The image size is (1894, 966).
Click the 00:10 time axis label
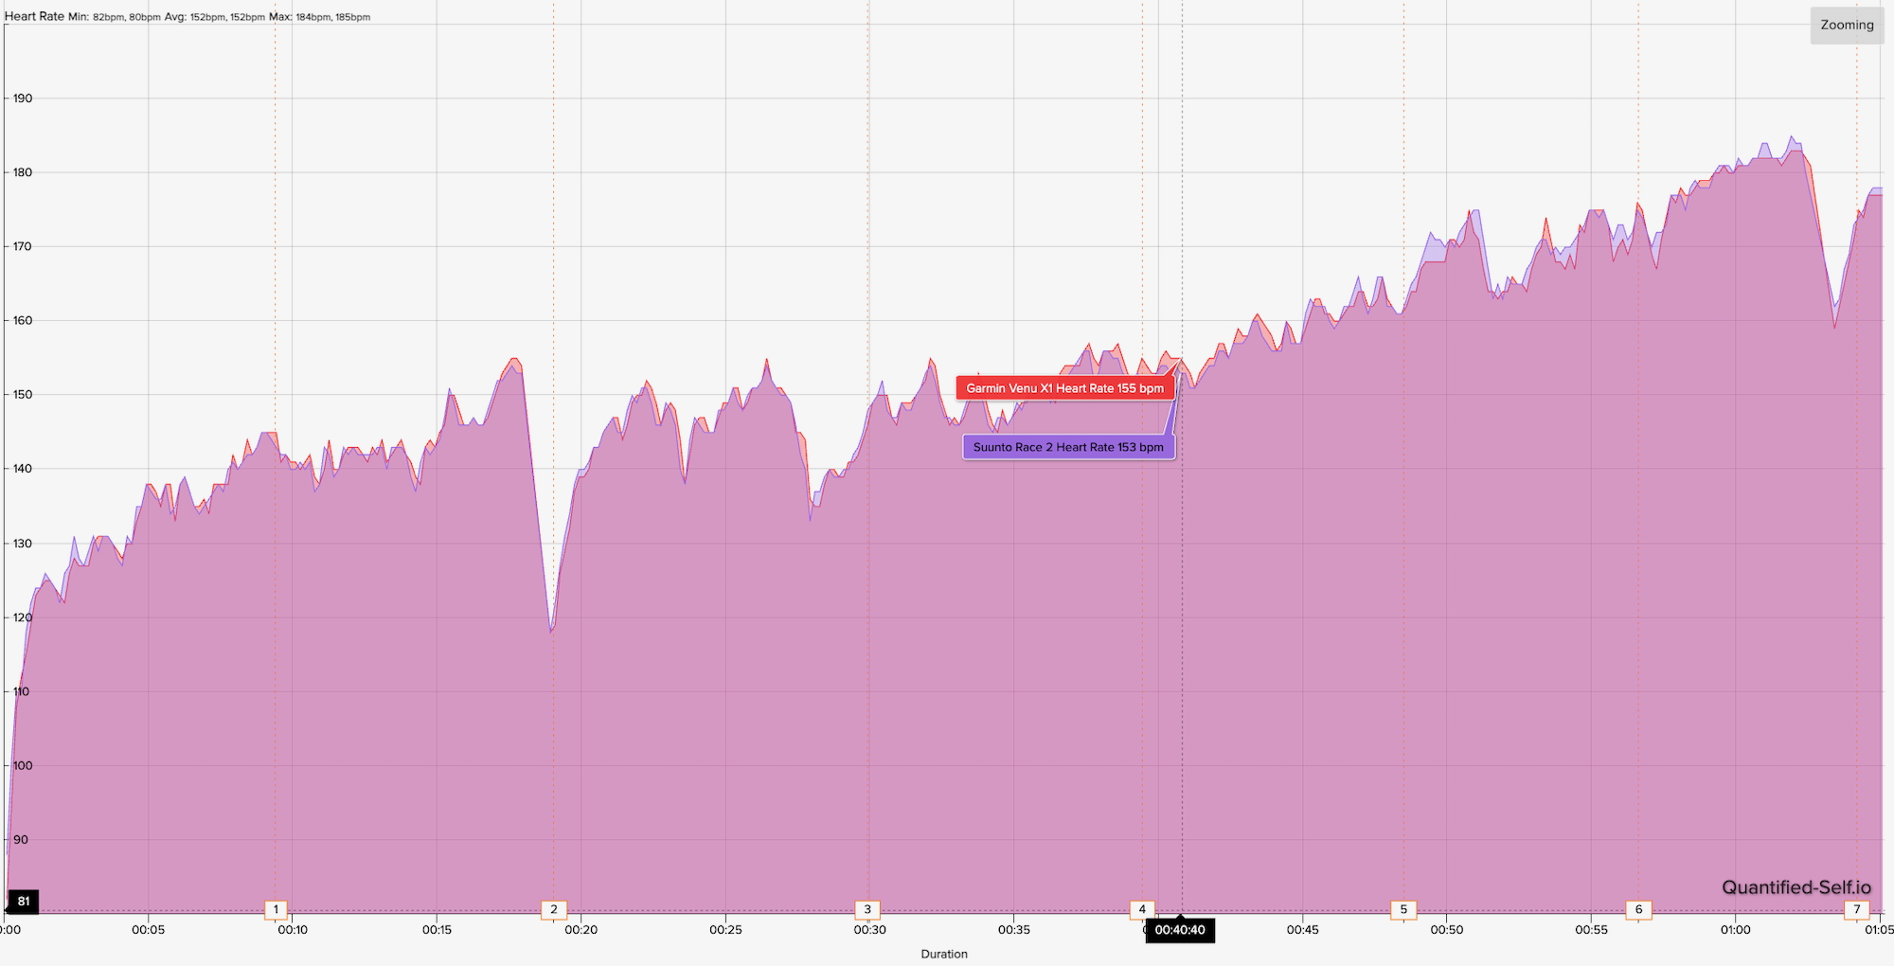pyautogui.click(x=293, y=930)
